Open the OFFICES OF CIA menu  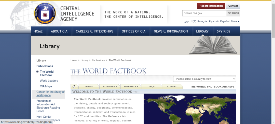(x=133, y=31)
